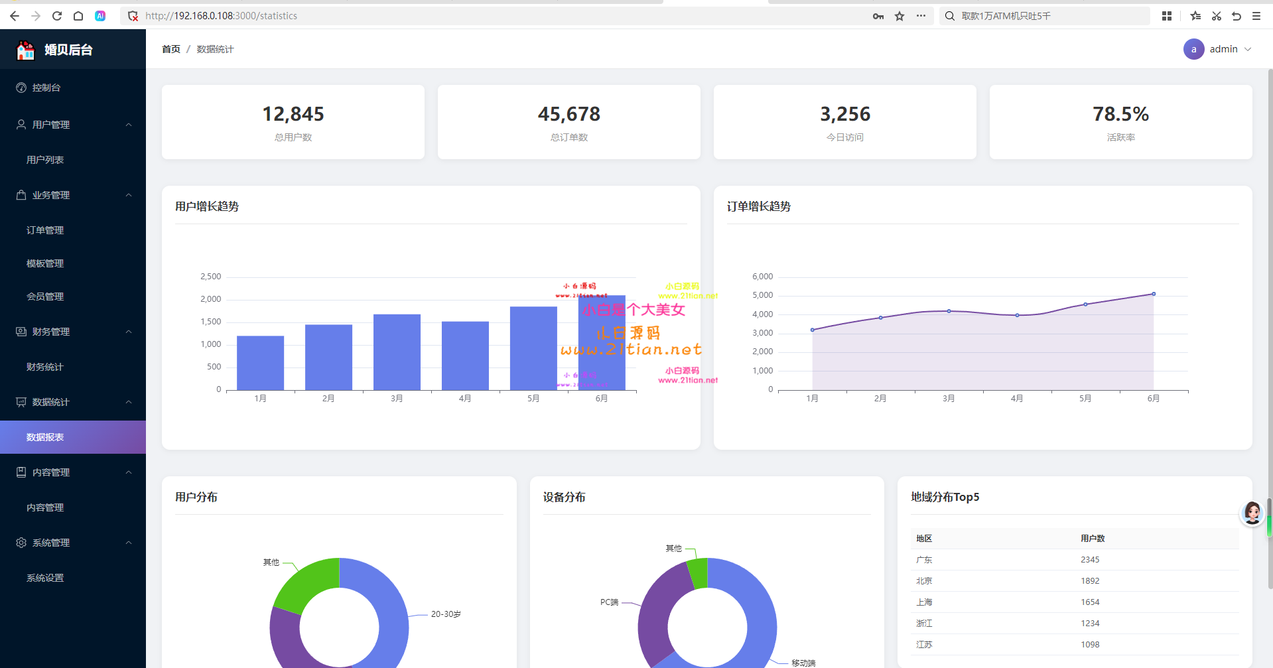This screenshot has height=668, width=1273.
Task: Click the 内容管理 book icon
Action: click(21, 472)
